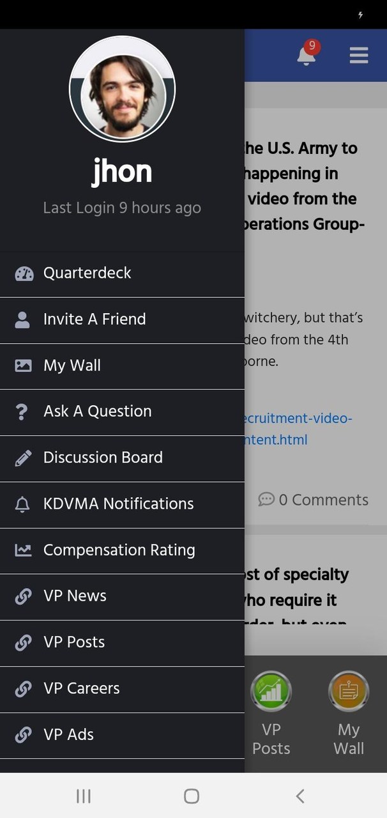
Task: Open the green VP Posts shortcut icon
Action: [x=271, y=690]
